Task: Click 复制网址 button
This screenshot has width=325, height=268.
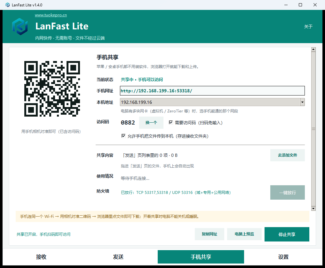Action: 209,234
